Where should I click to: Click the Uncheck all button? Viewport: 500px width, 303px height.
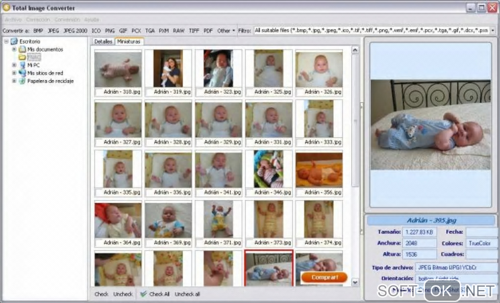(187, 294)
